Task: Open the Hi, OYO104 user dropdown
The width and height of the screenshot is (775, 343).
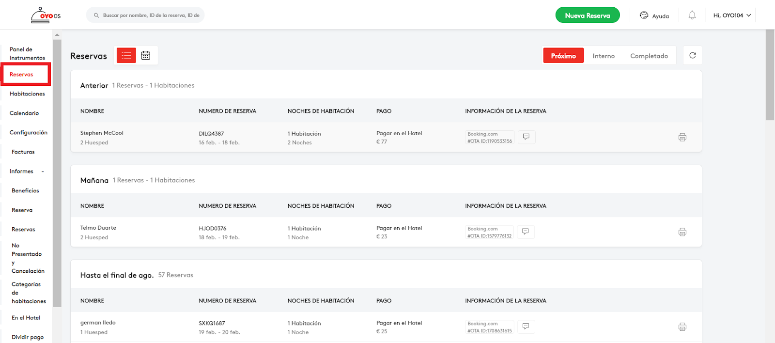Action: (732, 16)
